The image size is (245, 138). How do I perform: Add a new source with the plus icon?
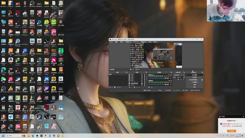(129, 87)
